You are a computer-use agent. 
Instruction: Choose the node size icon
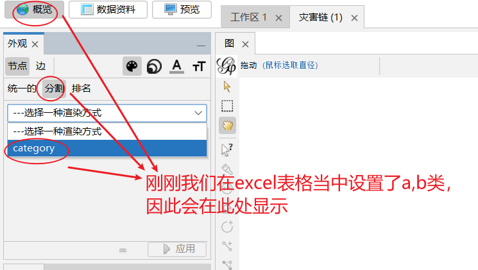pyautogui.click(x=154, y=66)
